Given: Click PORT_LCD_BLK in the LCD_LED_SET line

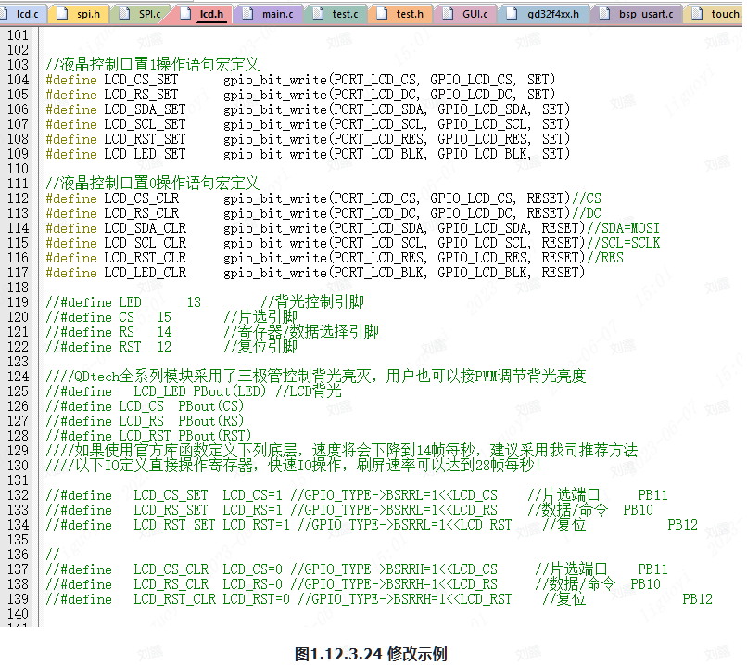Looking at the screenshot, I should point(378,154).
